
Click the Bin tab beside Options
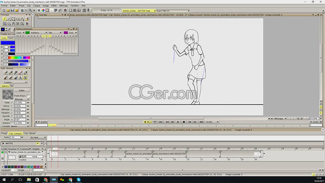(x=12, y=86)
